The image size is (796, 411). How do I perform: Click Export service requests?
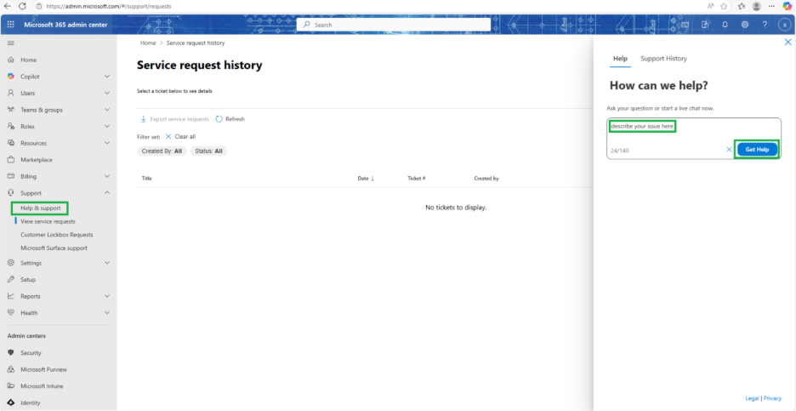click(x=174, y=119)
